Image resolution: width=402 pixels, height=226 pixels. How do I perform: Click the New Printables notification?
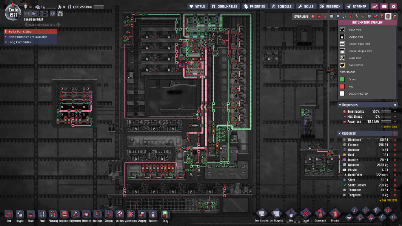[31, 37]
